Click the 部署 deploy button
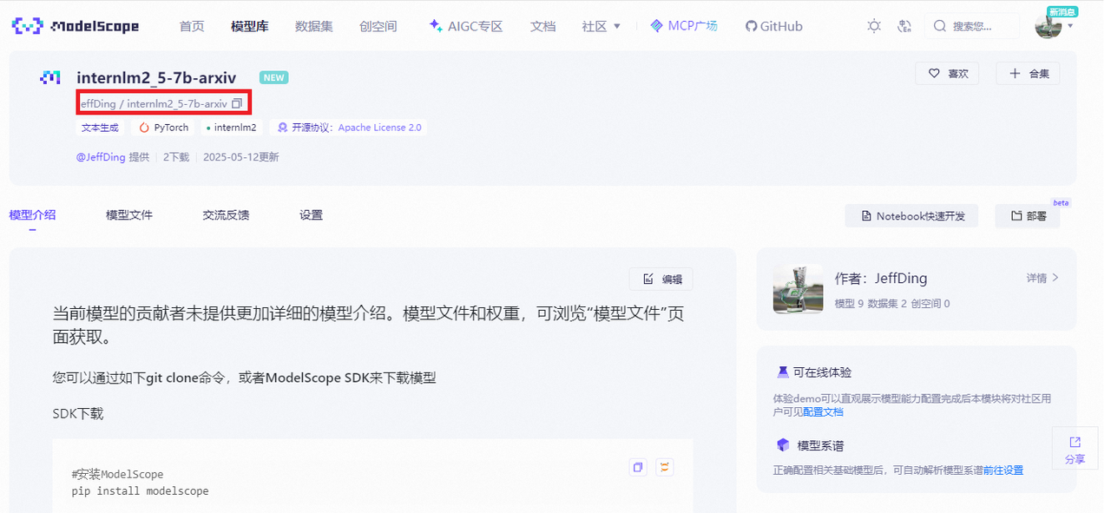 point(1028,216)
